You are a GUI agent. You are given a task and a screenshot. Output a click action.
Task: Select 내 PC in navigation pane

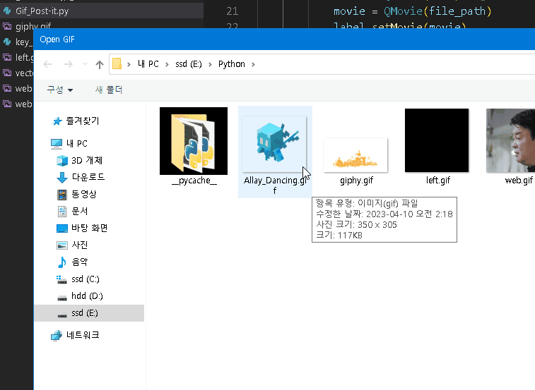[x=69, y=144]
